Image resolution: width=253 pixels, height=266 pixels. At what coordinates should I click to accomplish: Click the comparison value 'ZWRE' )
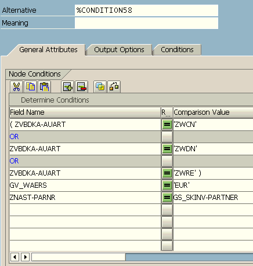pos(213,173)
